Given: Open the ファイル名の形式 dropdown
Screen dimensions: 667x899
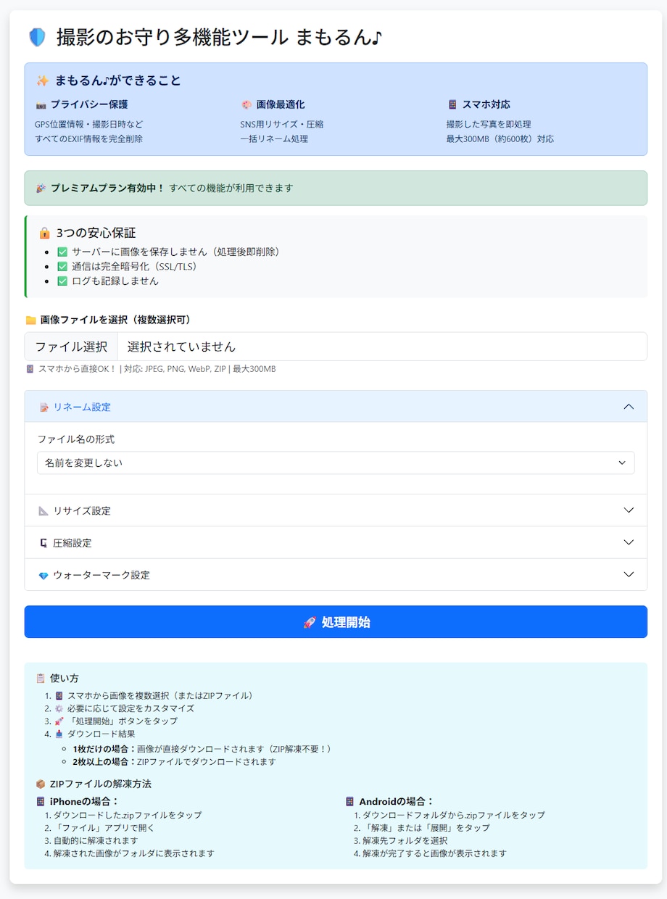Looking at the screenshot, I should point(336,463).
